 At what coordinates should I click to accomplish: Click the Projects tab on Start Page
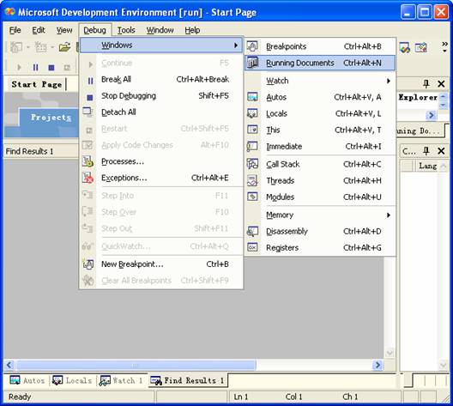(x=51, y=118)
